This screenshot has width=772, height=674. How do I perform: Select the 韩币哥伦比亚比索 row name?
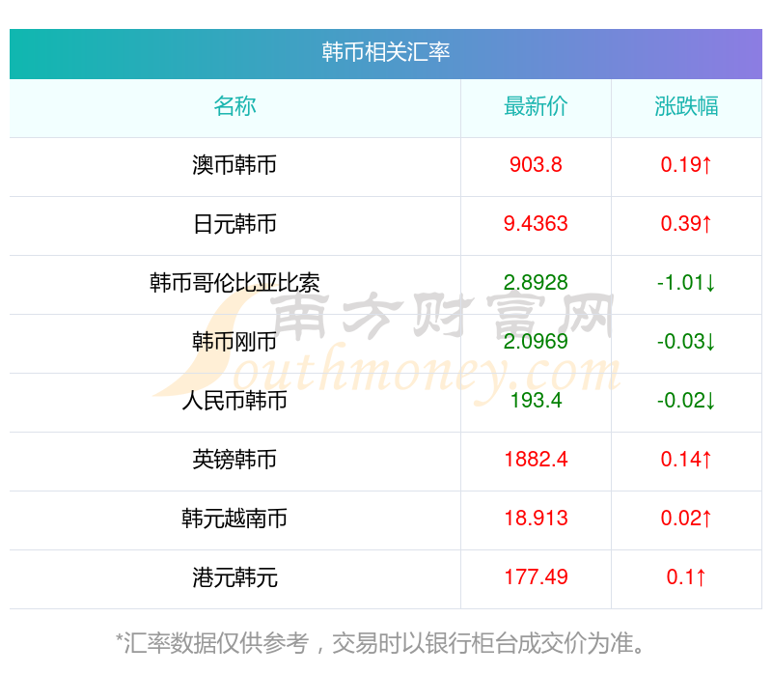tap(234, 283)
